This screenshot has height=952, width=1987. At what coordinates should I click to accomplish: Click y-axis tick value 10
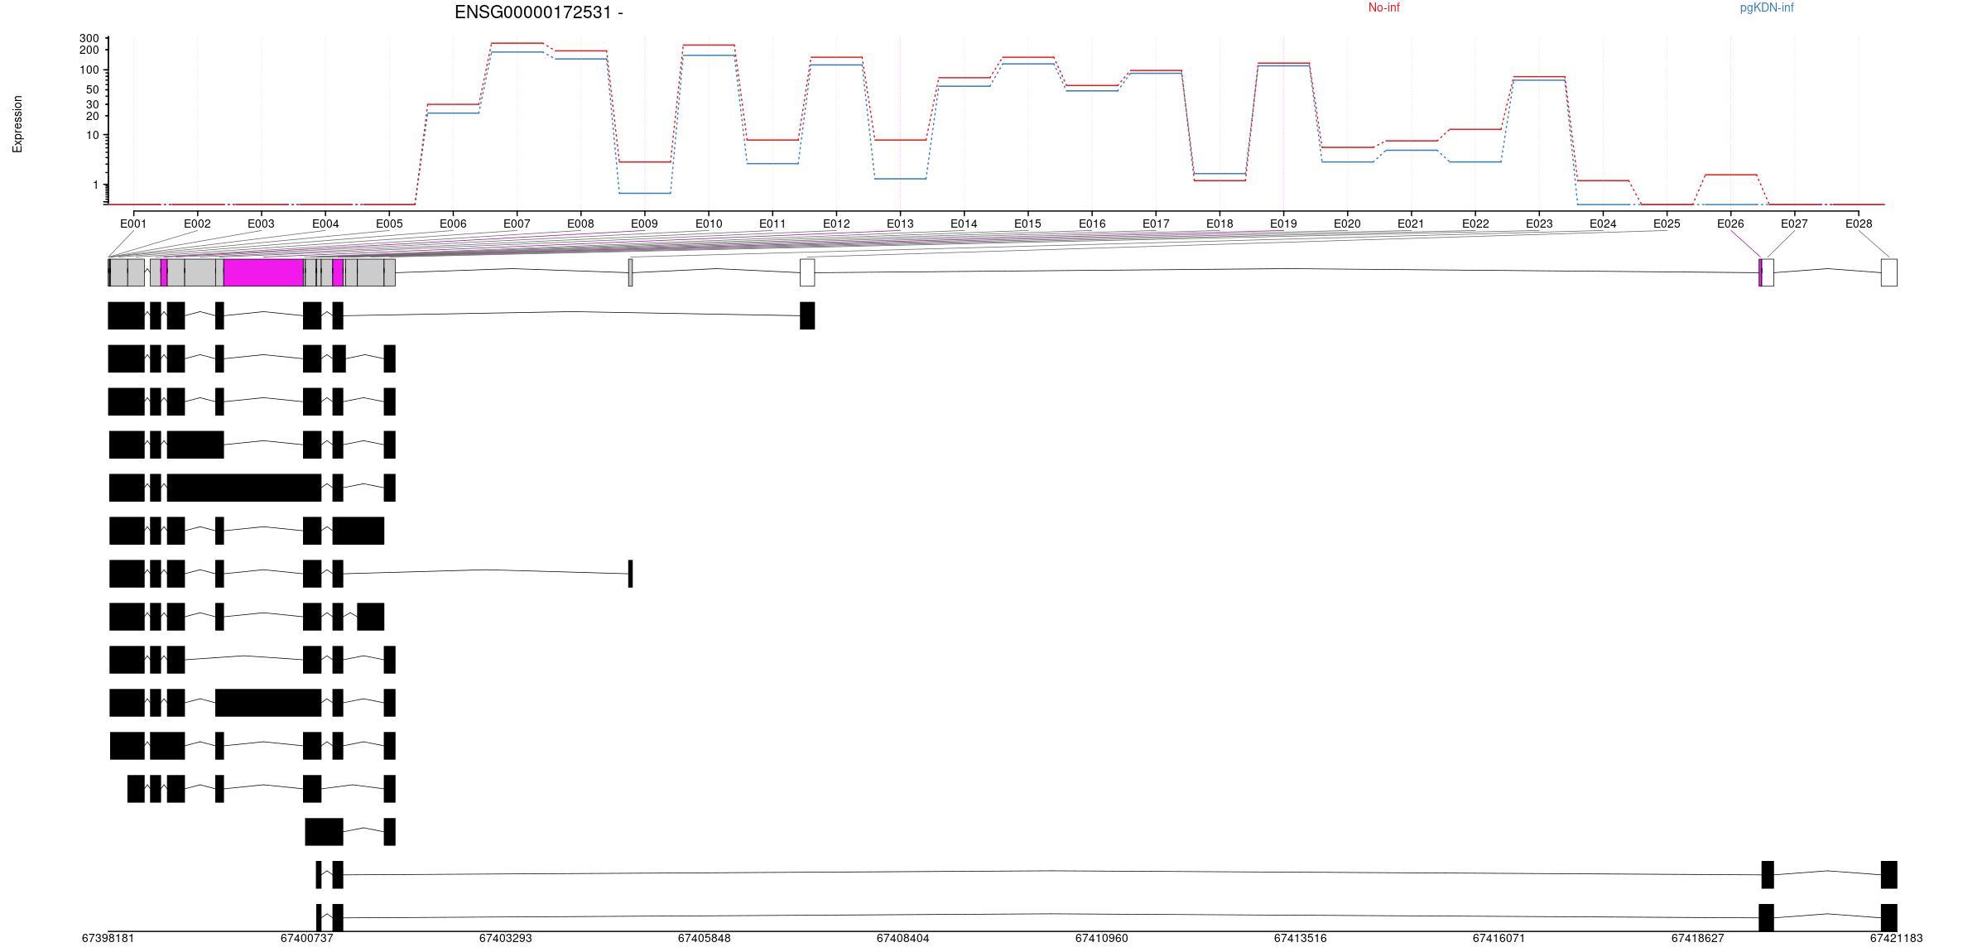coord(93,135)
